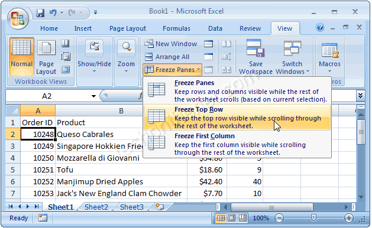Image resolution: width=372 pixels, height=228 pixels.
Task: Expand the Switch Windows dropdown
Action: (292, 57)
